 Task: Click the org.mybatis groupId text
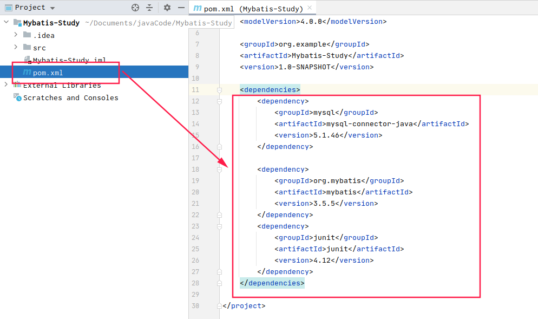[337, 180]
